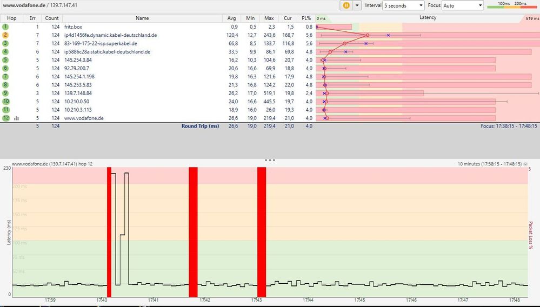Viewport: 540px width, 307px height.
Task: Select hop 9 green circle icon
Action: [5, 93]
